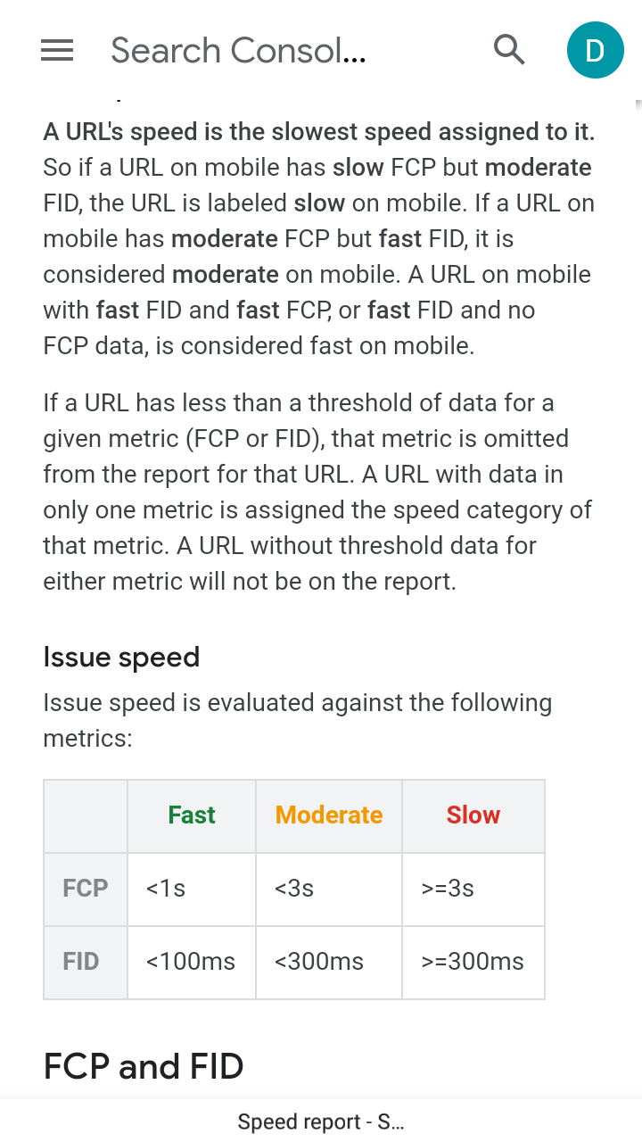Image resolution: width=642 pixels, height=1142 pixels.
Task: Tap the <300ms table cell
Action: click(x=329, y=962)
